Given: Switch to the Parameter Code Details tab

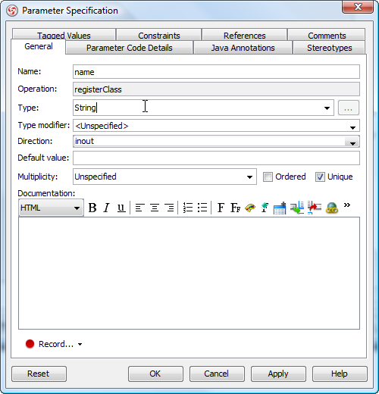Looking at the screenshot, I should tap(130, 48).
